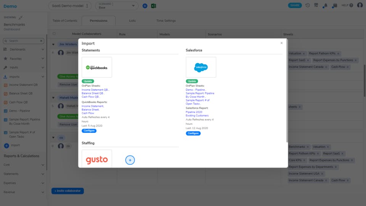Switch to the Lists tab
Screen dimensions: 366x206
tap(132, 21)
